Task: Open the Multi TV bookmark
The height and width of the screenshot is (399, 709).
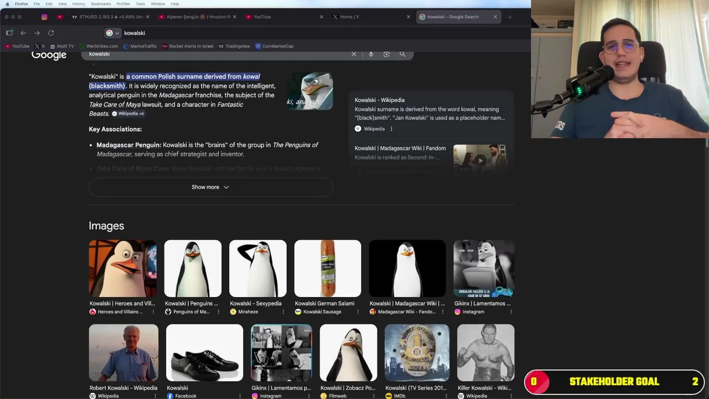Action: click(x=61, y=46)
